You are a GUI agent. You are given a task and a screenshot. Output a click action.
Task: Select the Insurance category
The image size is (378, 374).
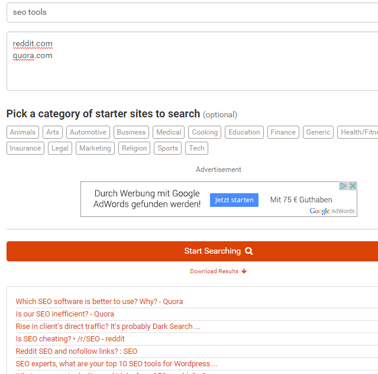(x=25, y=148)
